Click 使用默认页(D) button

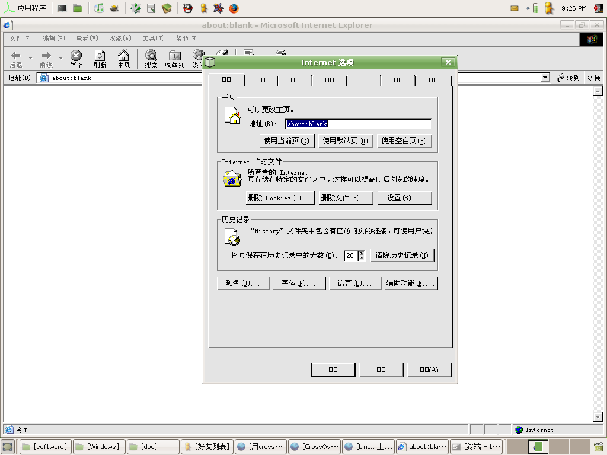click(346, 141)
